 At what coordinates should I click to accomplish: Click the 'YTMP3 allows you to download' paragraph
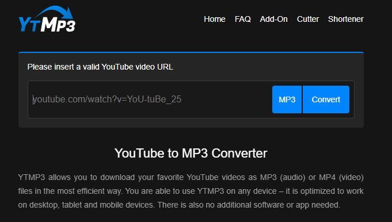point(191,191)
